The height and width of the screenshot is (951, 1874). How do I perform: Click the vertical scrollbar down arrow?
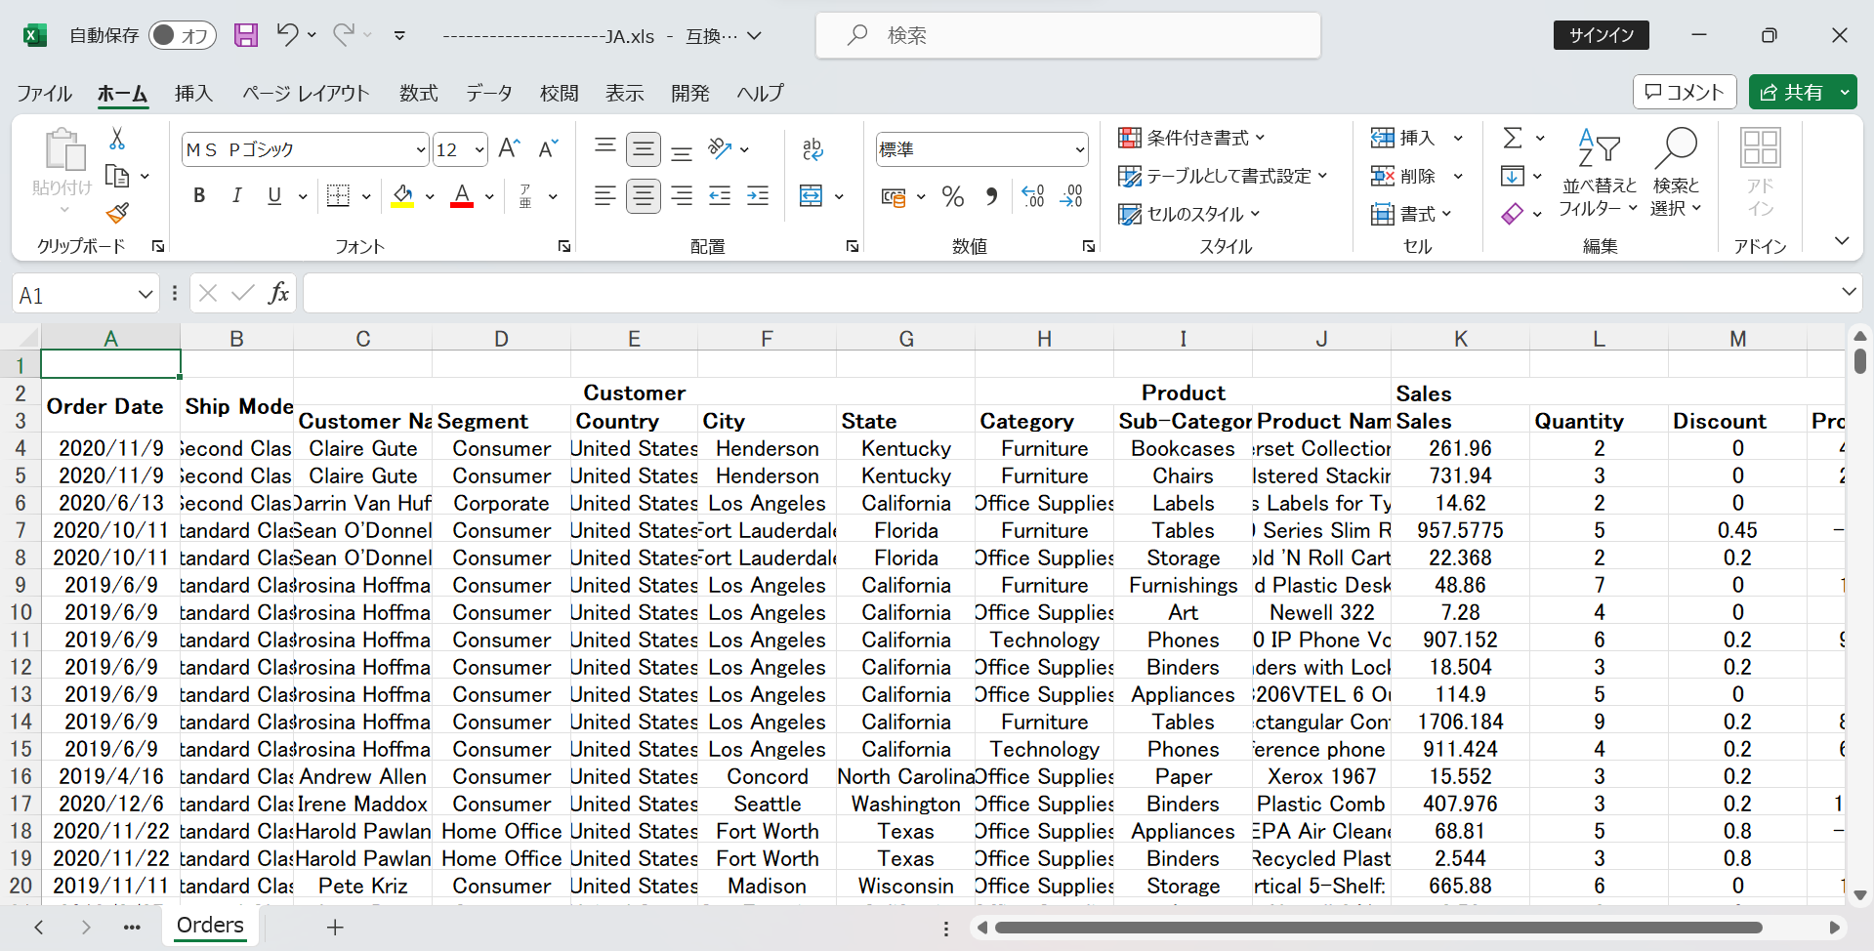coord(1859,894)
